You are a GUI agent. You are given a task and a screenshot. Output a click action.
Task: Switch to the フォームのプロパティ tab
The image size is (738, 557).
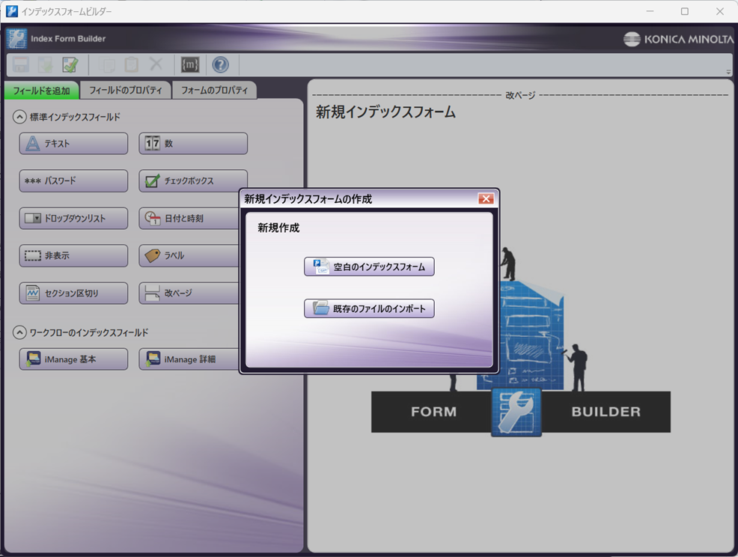click(x=214, y=91)
